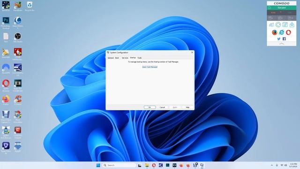The height and width of the screenshot is (169, 300).
Task: Click Internet Explorer icon in COMODO widget
Action: tap(281, 32)
